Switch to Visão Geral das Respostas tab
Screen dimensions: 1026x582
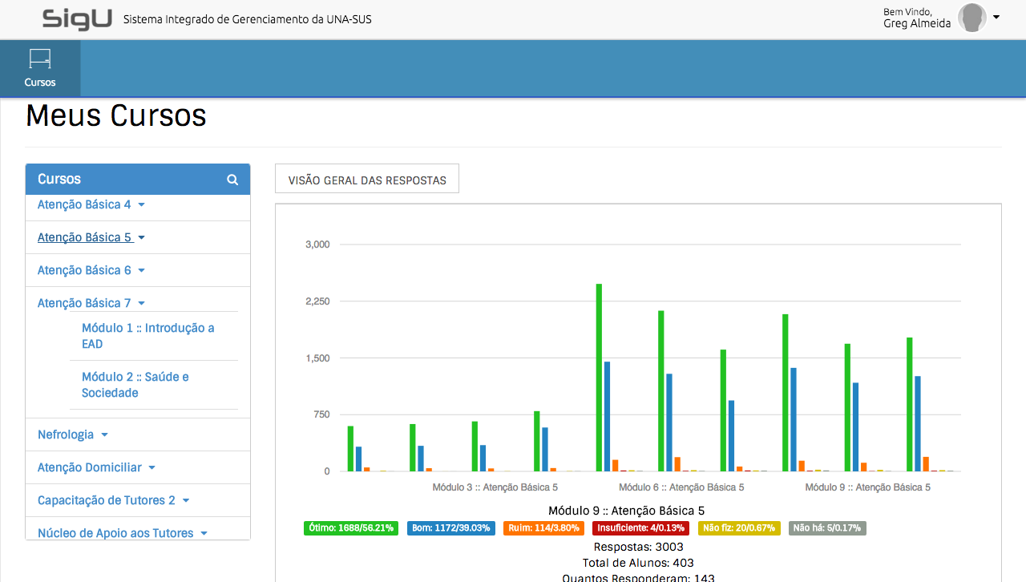pos(367,180)
